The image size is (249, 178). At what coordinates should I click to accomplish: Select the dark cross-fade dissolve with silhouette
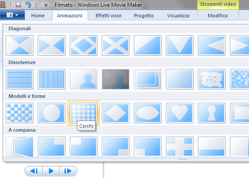point(116,79)
